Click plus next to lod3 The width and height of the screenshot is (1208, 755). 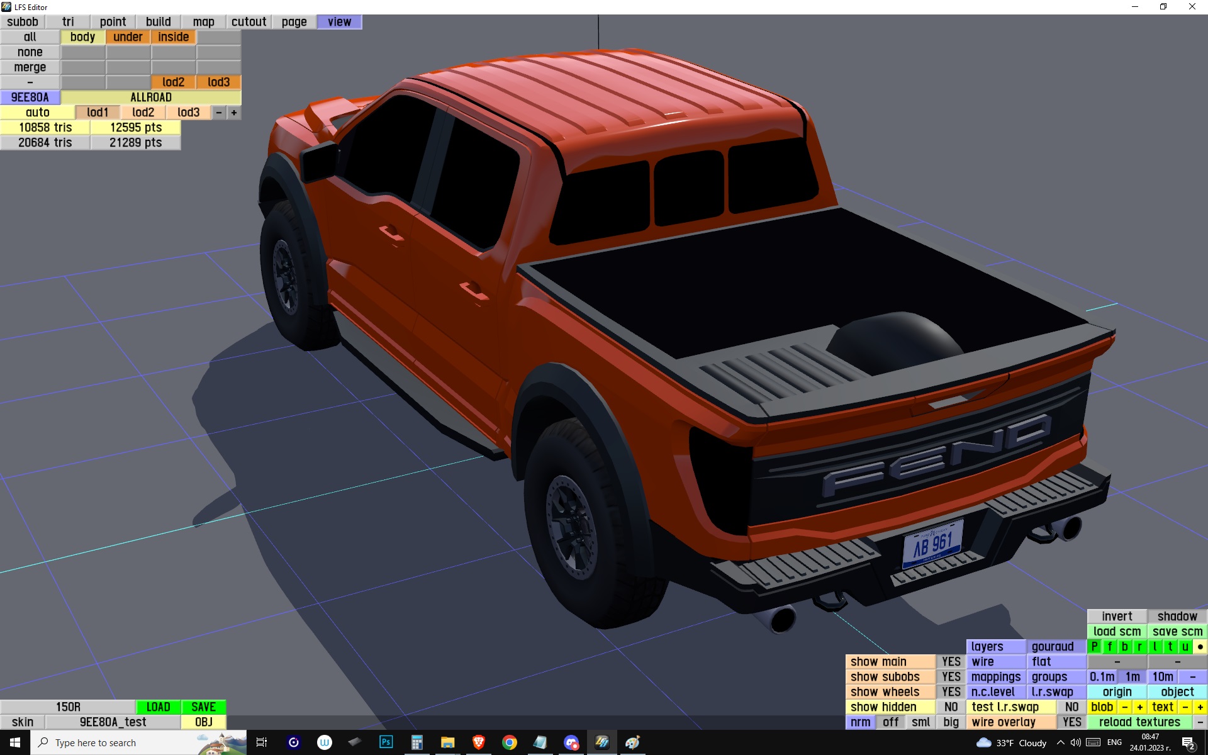point(234,113)
